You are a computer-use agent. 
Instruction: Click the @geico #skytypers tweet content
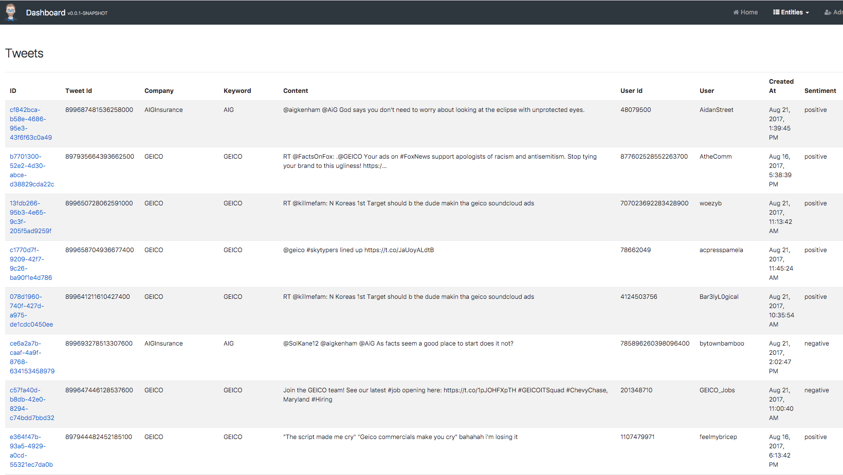[358, 250]
